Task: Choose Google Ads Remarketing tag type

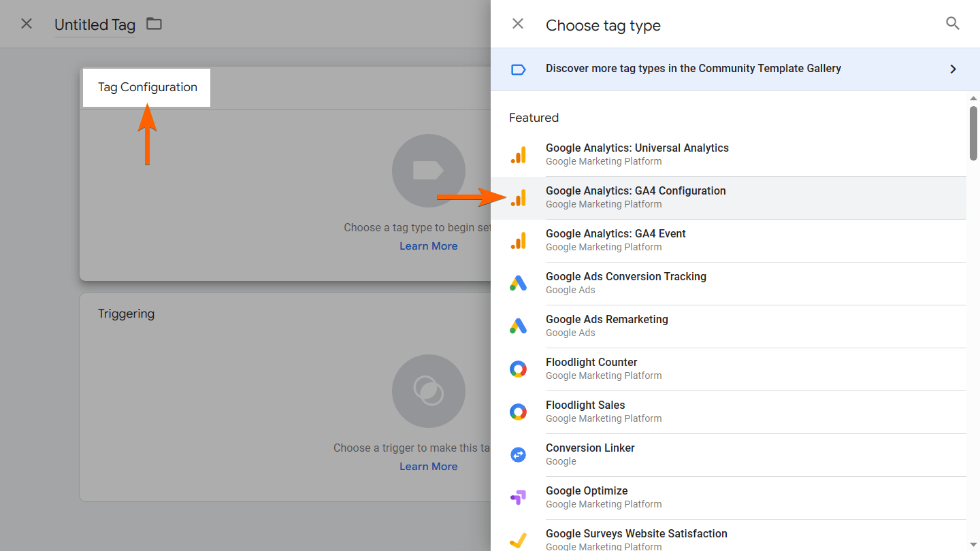Action: click(606, 326)
